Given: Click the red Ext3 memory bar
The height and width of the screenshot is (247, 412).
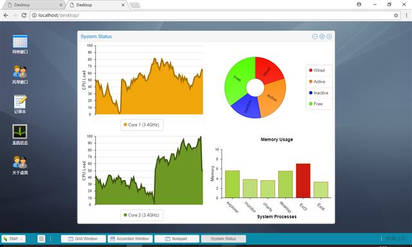Looking at the screenshot, I should (x=303, y=181).
